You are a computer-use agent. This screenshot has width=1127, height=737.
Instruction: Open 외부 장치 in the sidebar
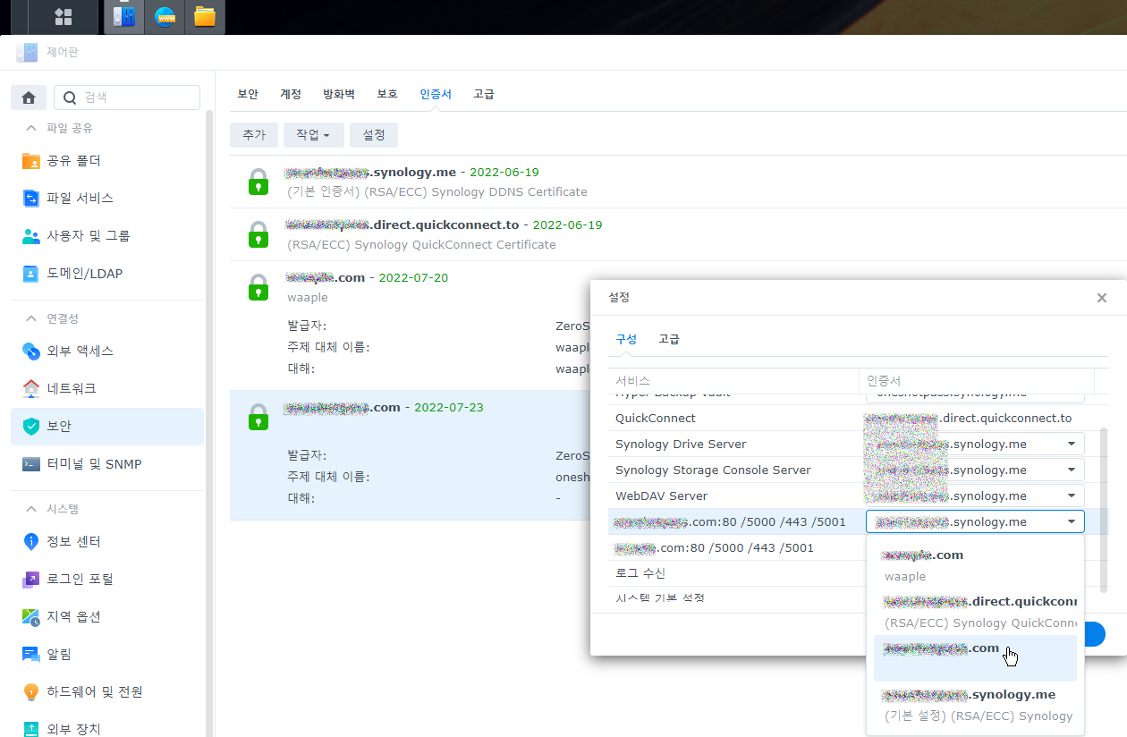107,728
